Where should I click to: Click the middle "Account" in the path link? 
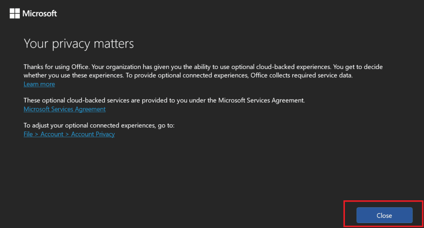point(52,134)
